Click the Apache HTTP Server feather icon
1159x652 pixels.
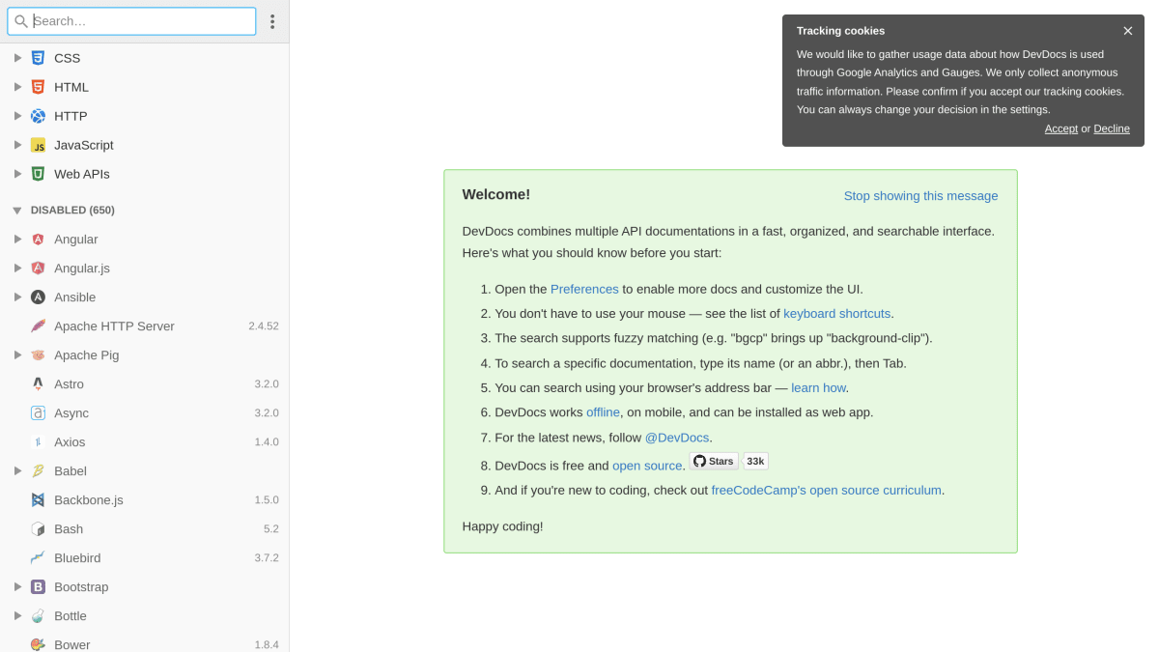(x=38, y=326)
